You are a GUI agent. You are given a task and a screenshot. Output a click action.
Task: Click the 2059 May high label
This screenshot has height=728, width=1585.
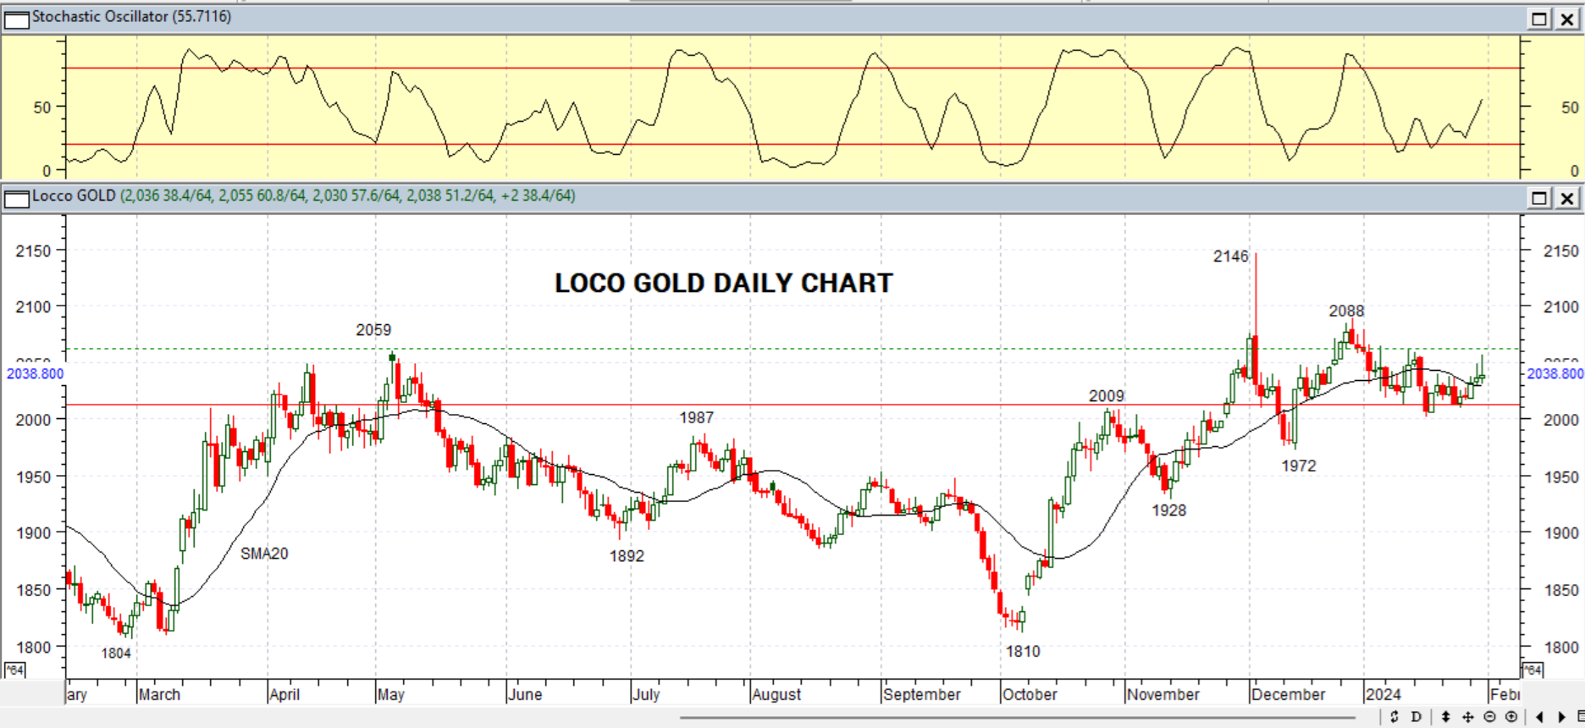click(373, 330)
